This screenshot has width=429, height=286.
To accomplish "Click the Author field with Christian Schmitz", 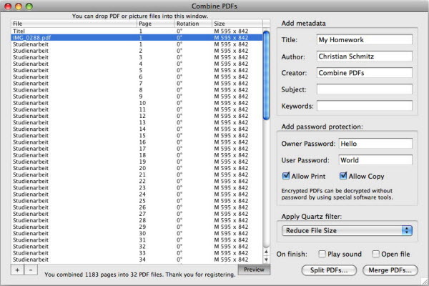I will pyautogui.click(x=365, y=56).
